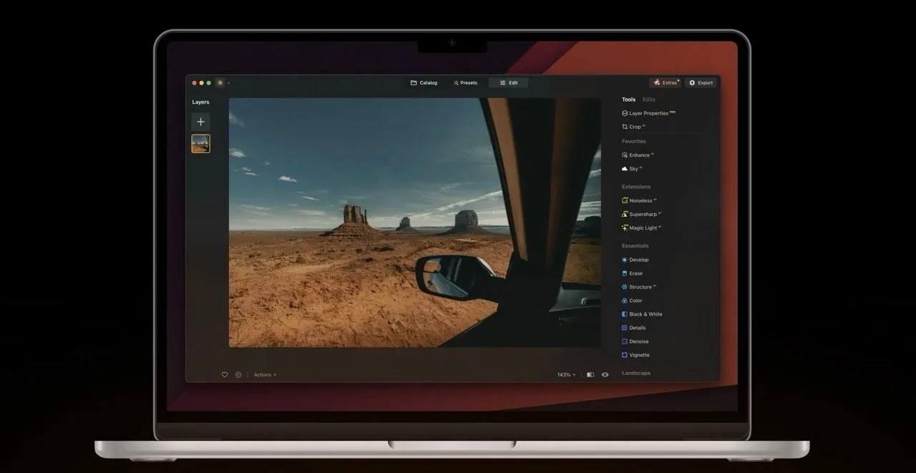Toggle the preview eye icon

[605, 375]
